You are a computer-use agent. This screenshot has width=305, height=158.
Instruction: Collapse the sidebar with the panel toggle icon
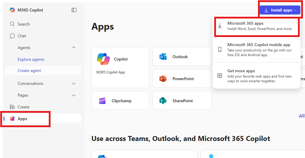point(74,10)
